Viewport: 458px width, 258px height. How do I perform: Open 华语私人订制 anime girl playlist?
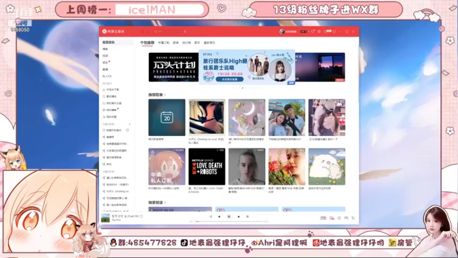(167, 166)
